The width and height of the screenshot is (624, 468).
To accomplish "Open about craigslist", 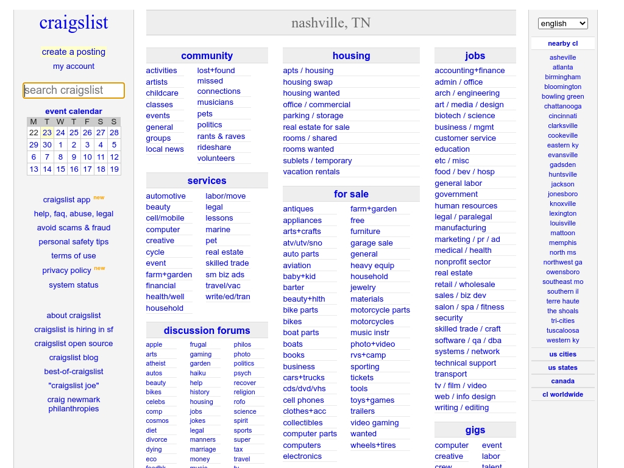I will click(74, 316).
